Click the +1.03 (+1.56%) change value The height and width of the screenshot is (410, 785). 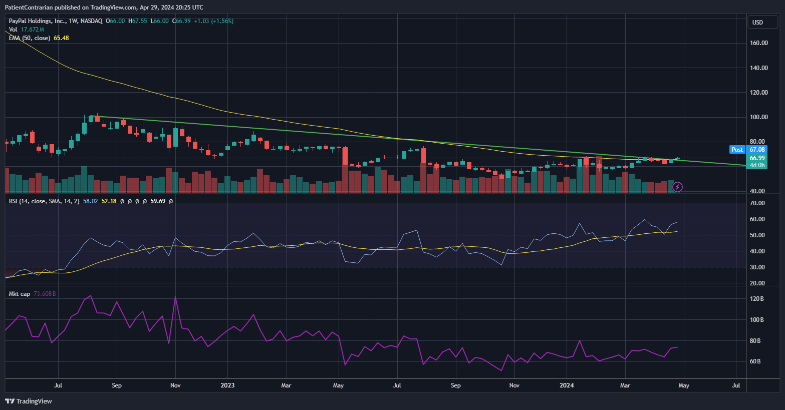tap(213, 21)
